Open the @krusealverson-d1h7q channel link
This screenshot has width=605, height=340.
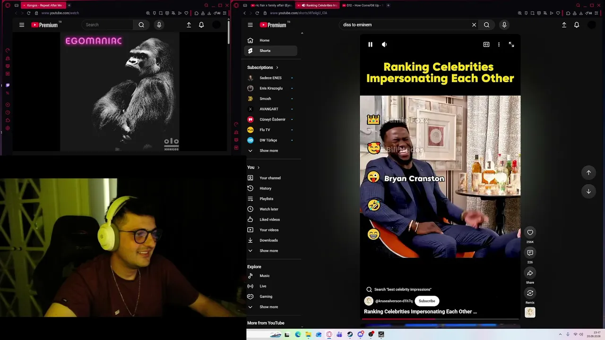[394, 301]
